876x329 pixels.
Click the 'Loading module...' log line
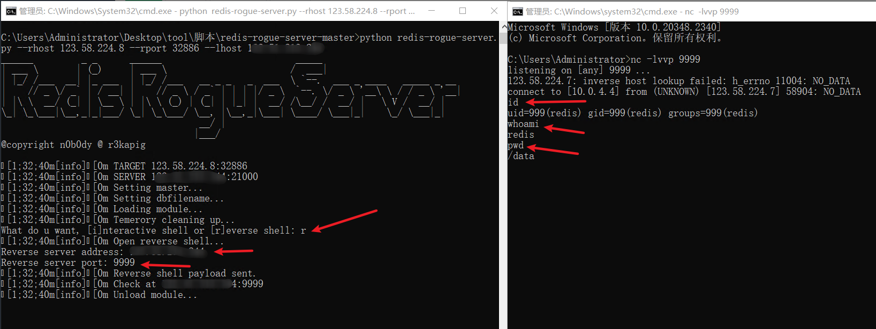pyautogui.click(x=102, y=209)
